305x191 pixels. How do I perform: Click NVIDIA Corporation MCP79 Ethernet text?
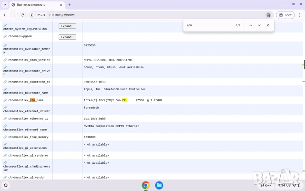pos(111,126)
